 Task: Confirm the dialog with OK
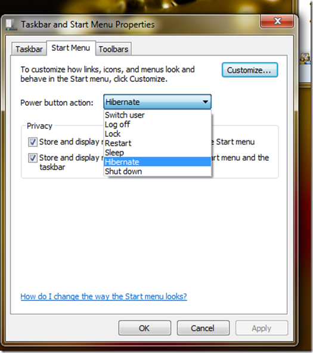point(144,328)
